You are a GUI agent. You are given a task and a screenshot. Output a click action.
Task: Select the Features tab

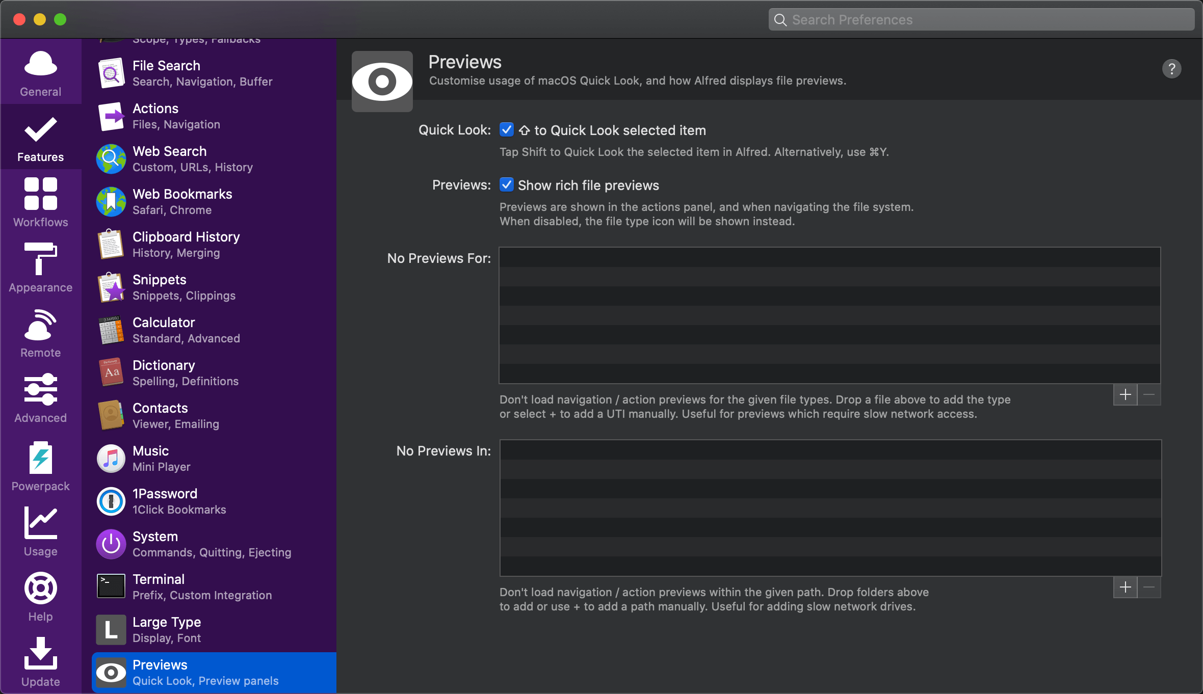[x=41, y=138]
